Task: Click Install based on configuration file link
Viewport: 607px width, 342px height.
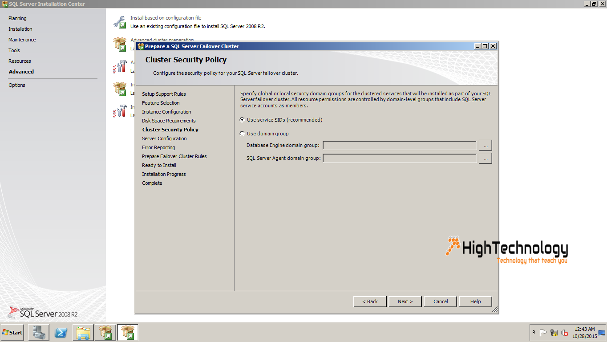Action: [166, 18]
